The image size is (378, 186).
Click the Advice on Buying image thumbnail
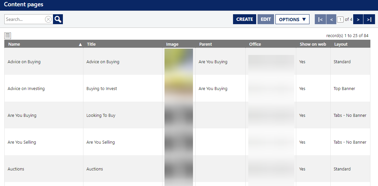pos(179,62)
